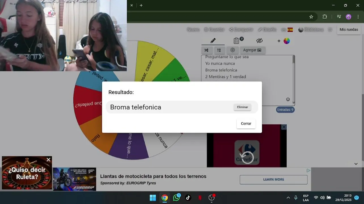Add a new wheel with the plus color-wheel icon
364x204 pixels.
[x=284, y=41]
